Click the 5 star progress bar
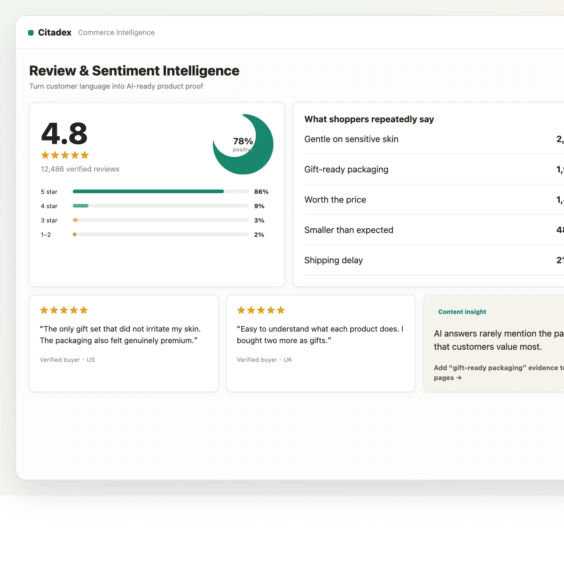Viewport: 564px width, 564px height. pyautogui.click(x=161, y=192)
